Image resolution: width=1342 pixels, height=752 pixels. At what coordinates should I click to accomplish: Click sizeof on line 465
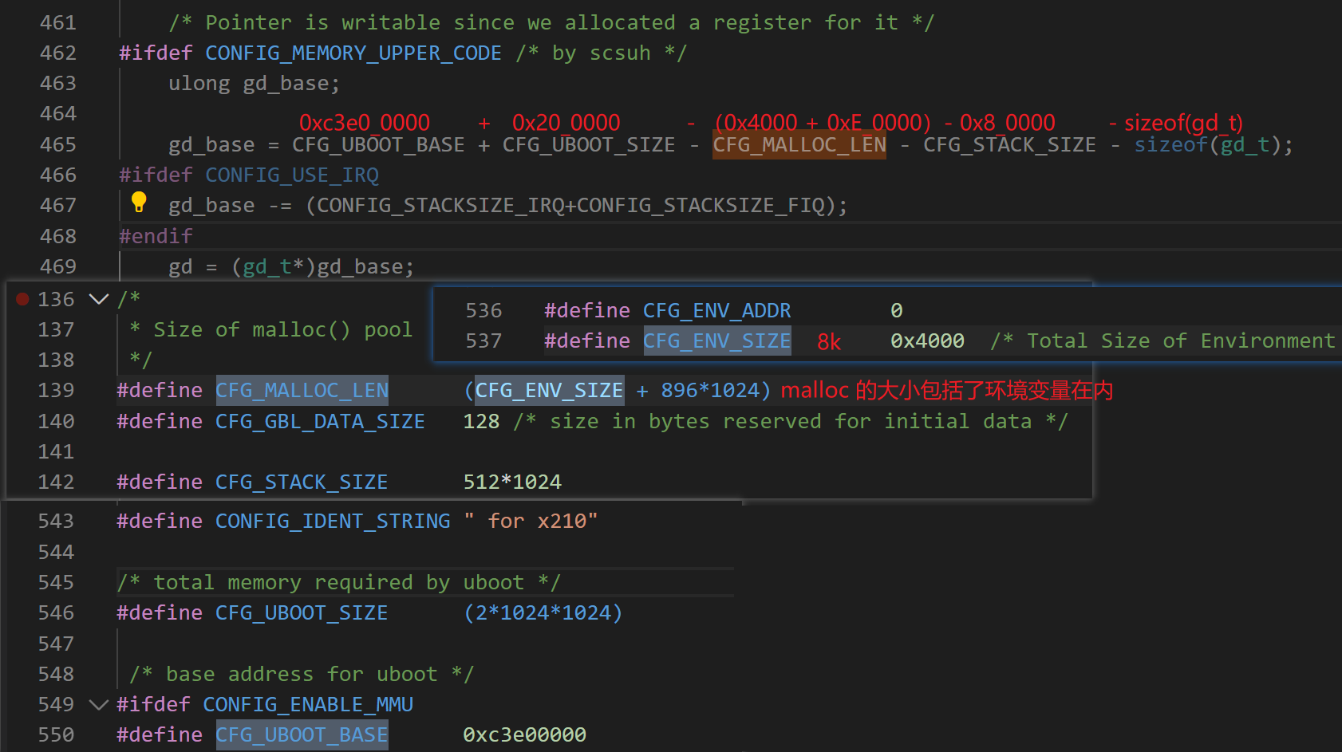pyautogui.click(x=1171, y=144)
